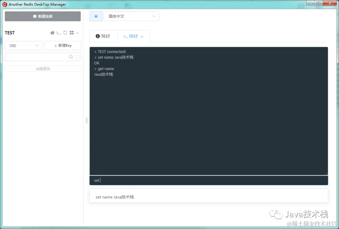Click the search magnifier icon
339x229 pixels.
click(71, 57)
